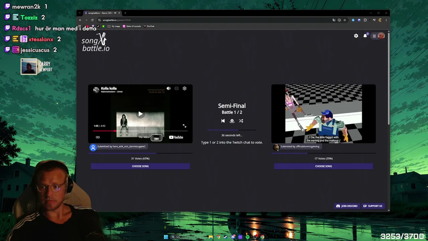Copy the video link icon in the player

coord(98,137)
